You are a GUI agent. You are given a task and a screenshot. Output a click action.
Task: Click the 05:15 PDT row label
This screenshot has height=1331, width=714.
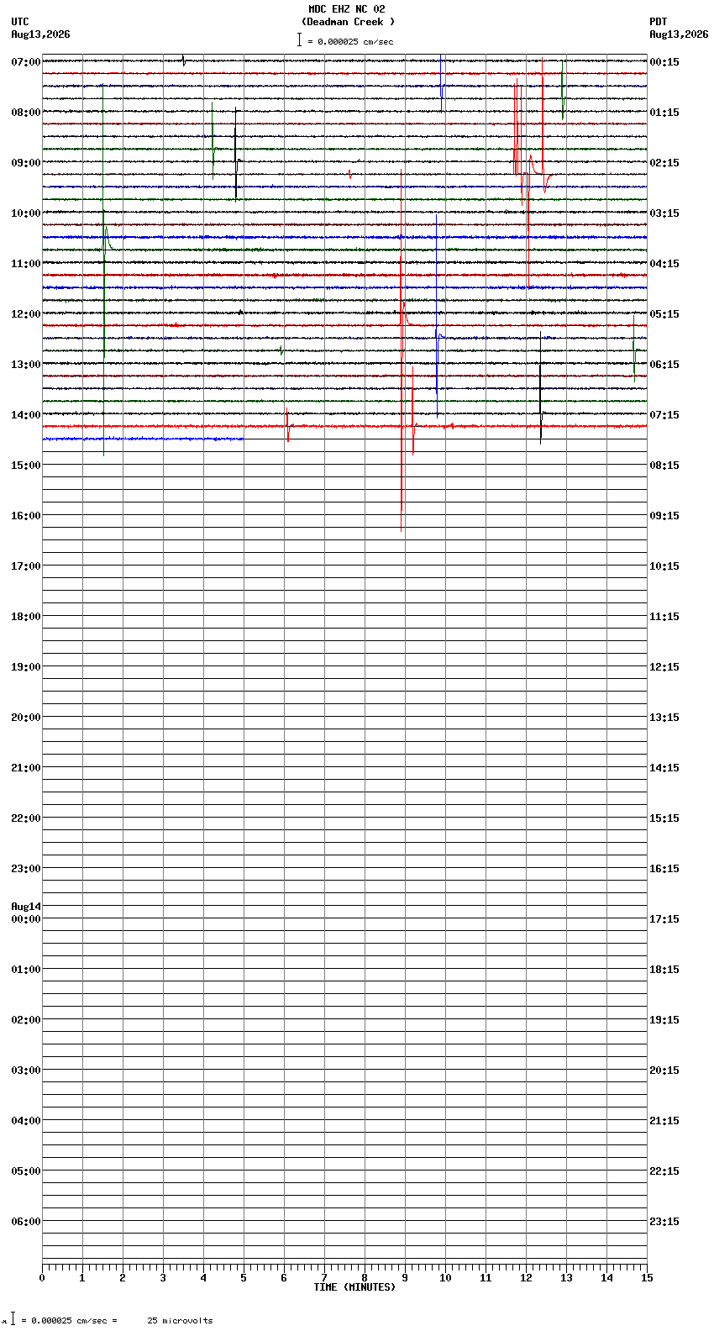pos(664,314)
